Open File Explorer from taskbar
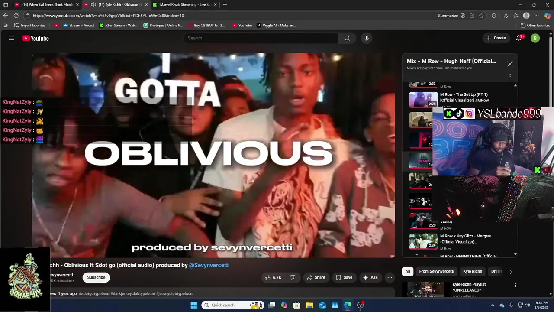 [310, 305]
